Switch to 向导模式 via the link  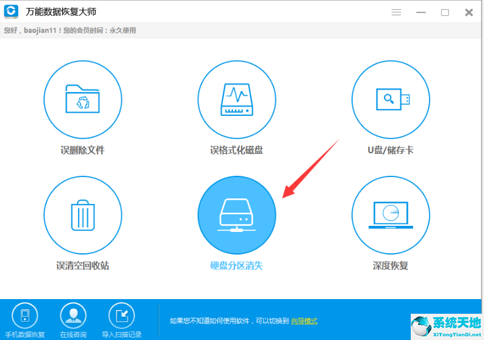(x=304, y=321)
